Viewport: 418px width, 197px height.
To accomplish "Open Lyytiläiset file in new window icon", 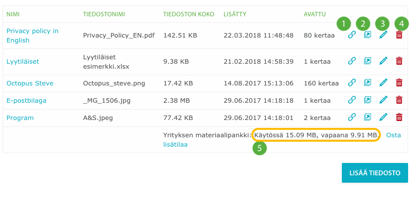I will pos(368,61).
